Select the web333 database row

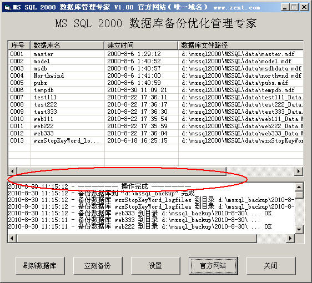[156, 133]
